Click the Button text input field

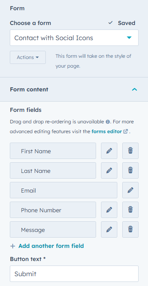click(74, 274)
